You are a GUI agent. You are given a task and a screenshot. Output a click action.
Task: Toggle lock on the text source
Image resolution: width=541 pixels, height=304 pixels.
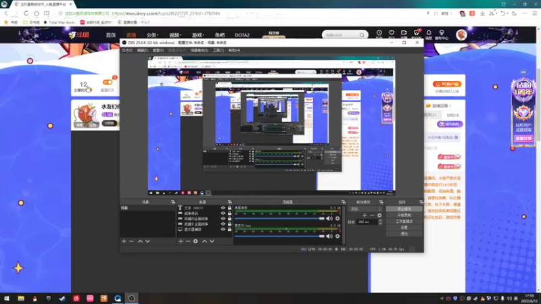pyautogui.click(x=229, y=208)
